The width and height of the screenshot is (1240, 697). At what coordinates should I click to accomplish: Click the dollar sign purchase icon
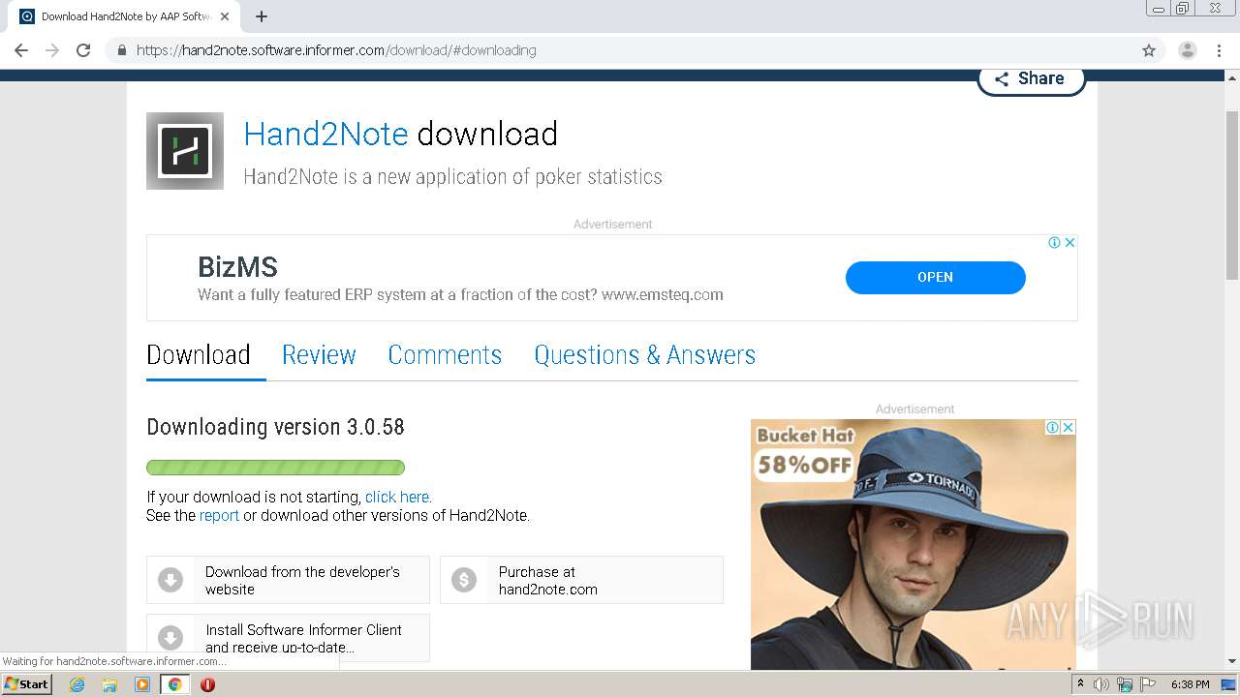(x=464, y=580)
